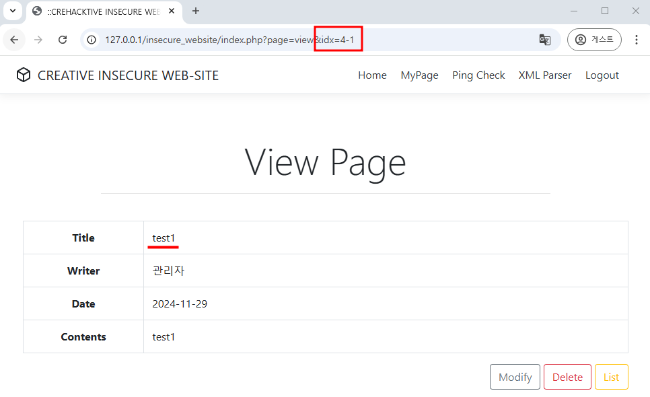Open the MyPage nav link
650x397 pixels.
[x=419, y=75]
